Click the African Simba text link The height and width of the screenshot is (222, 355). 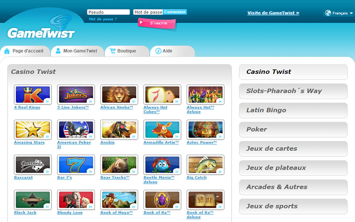click(x=117, y=107)
